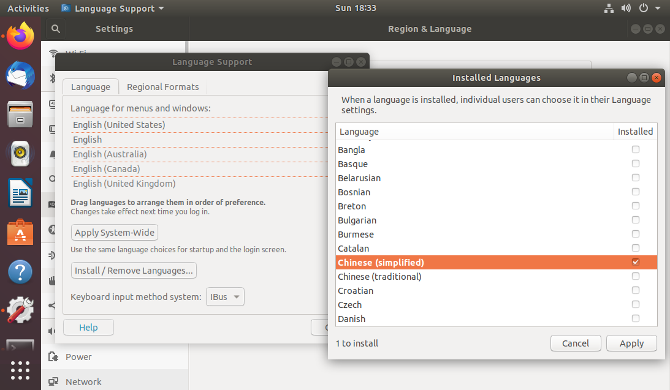The height and width of the screenshot is (390, 670).
Task: Launch LibreOffice Writer from the dock
Action: (20, 193)
